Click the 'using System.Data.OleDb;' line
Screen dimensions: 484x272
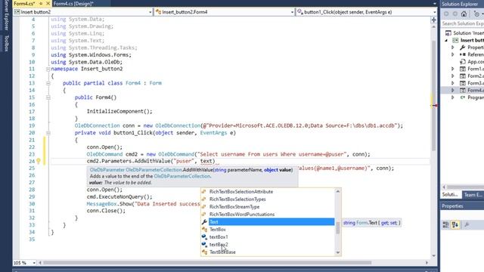coord(87,62)
